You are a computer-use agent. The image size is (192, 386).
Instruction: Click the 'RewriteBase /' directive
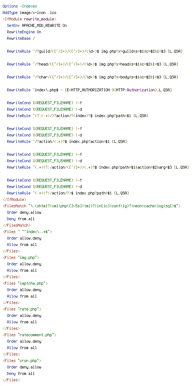tap(21, 38)
